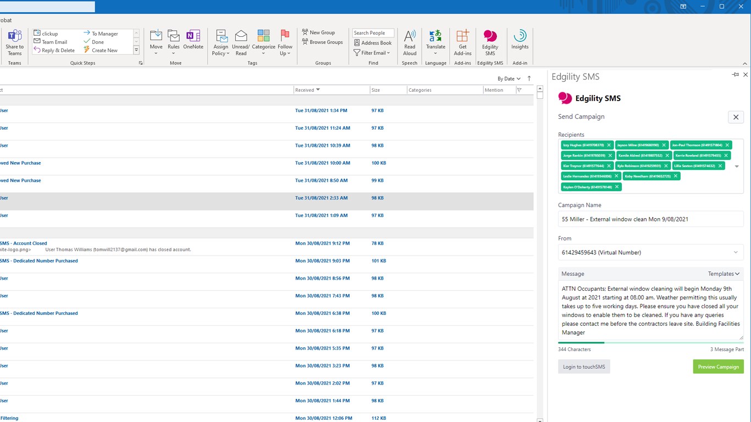The height and width of the screenshot is (422, 751).
Task: Create a New Group
Action: [318, 32]
